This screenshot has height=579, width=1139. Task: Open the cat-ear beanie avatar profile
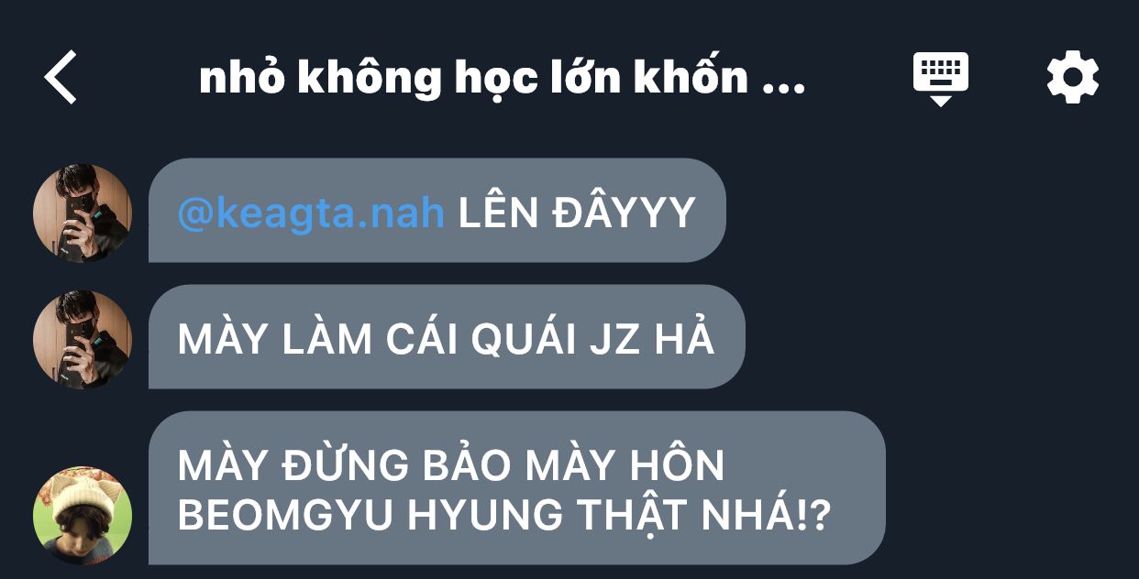pos(83,516)
